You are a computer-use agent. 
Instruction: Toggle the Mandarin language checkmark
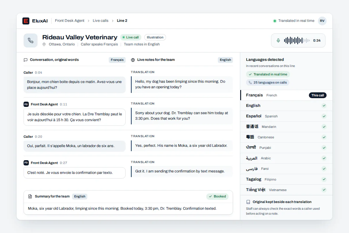(324, 127)
